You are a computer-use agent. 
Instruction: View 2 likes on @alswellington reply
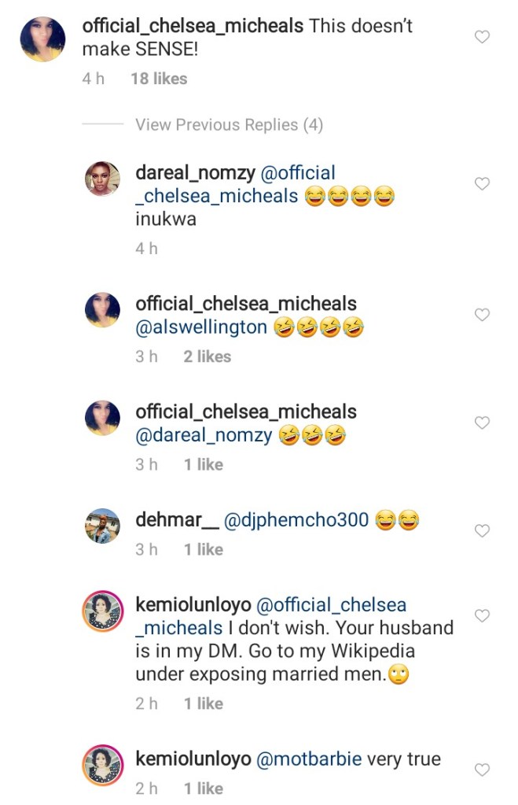click(x=208, y=356)
